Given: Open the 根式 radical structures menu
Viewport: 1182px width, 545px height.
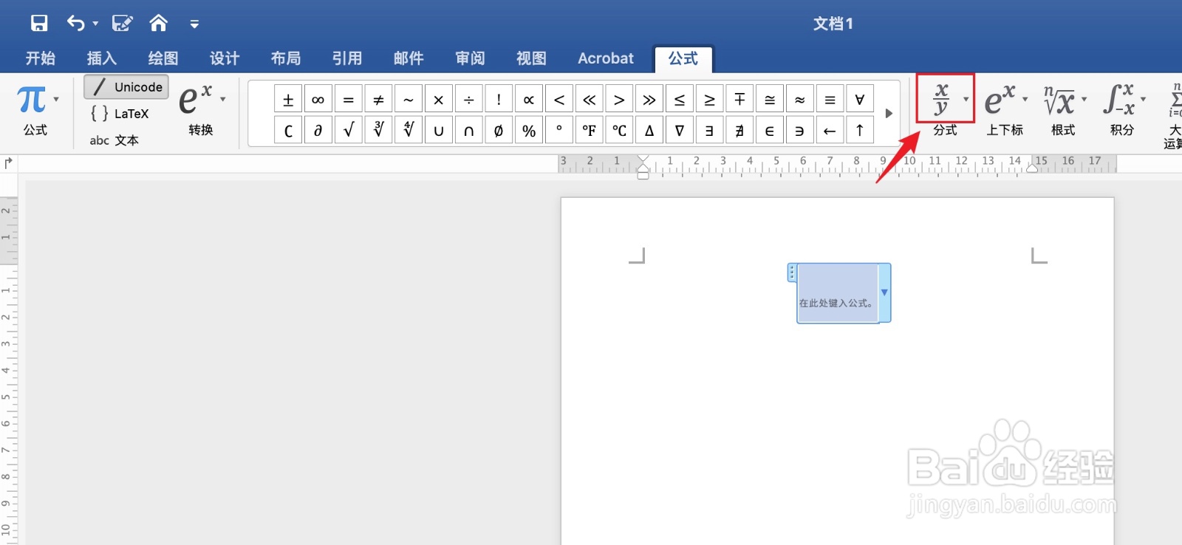Looking at the screenshot, I should click(1064, 109).
